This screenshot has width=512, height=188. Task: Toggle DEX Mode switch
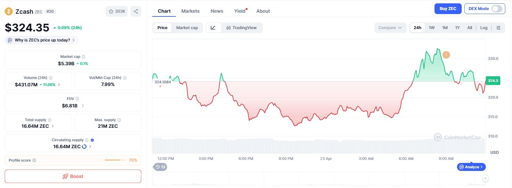coord(497,9)
